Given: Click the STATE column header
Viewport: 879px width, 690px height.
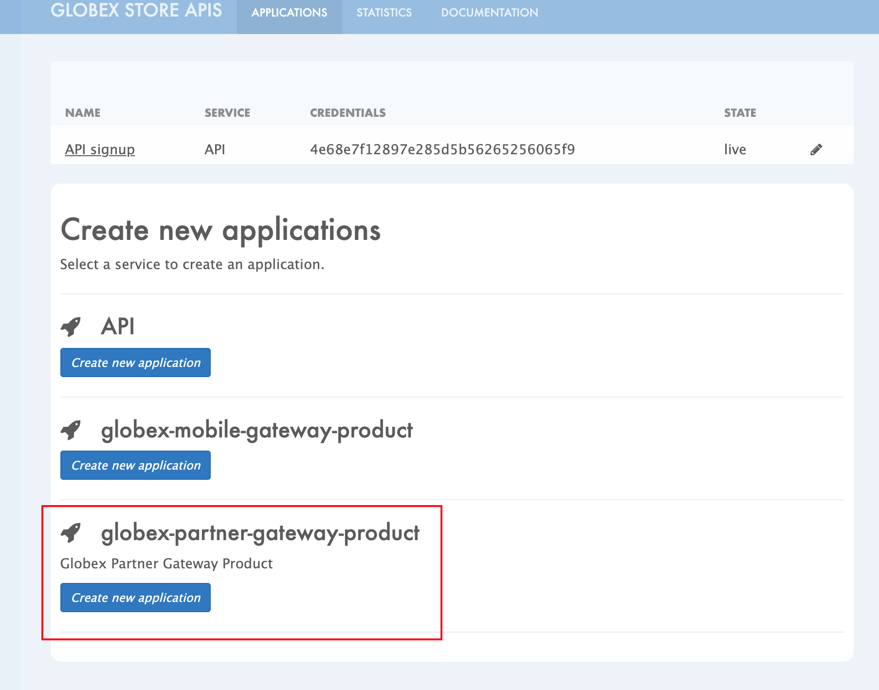Looking at the screenshot, I should [x=740, y=113].
